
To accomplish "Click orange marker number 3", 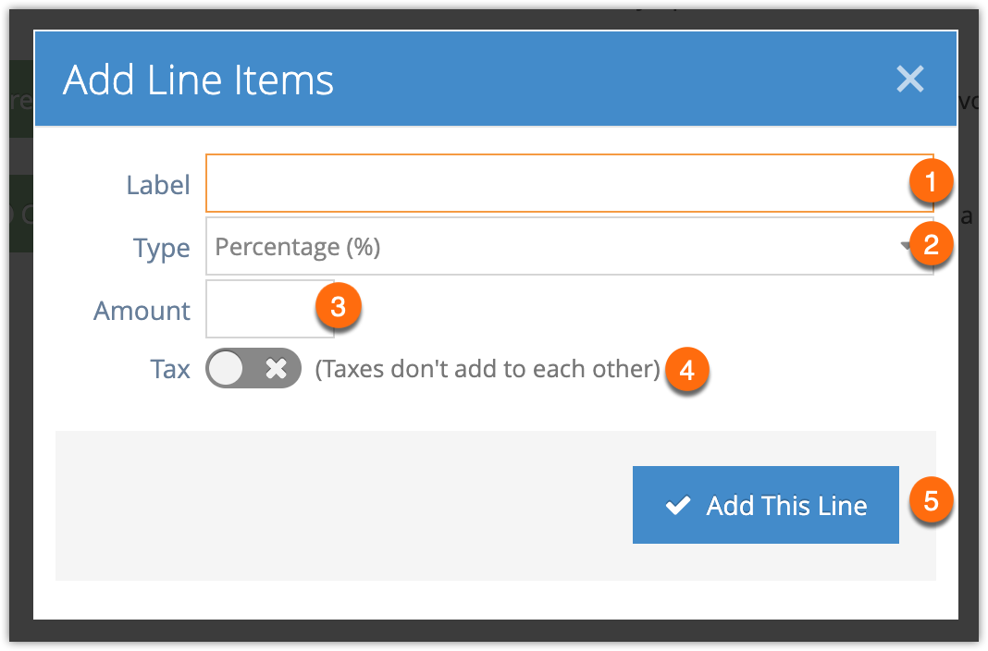I will point(339,307).
